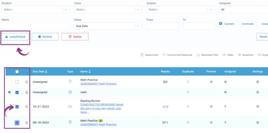
Task: Preview the 09-16-2022 Math Practice assignment
Action: [x=211, y=122]
